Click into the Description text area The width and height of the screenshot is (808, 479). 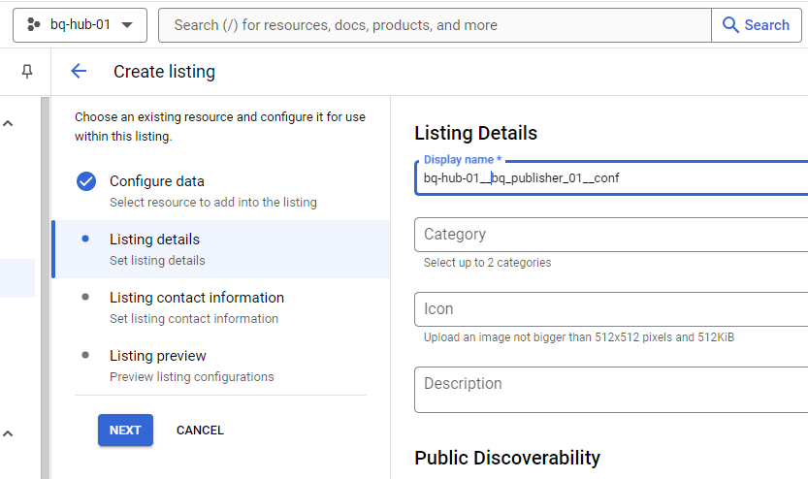pyautogui.click(x=611, y=389)
